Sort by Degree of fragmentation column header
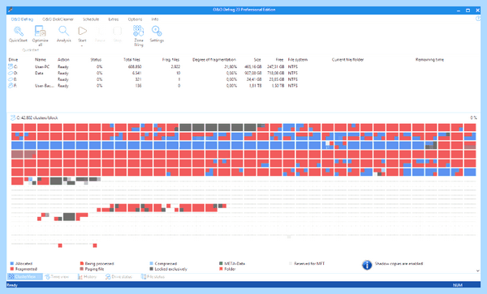The height and width of the screenshot is (294, 487). [x=214, y=59]
